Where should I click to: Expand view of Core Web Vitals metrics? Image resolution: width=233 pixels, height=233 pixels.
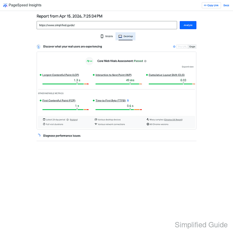(187, 67)
